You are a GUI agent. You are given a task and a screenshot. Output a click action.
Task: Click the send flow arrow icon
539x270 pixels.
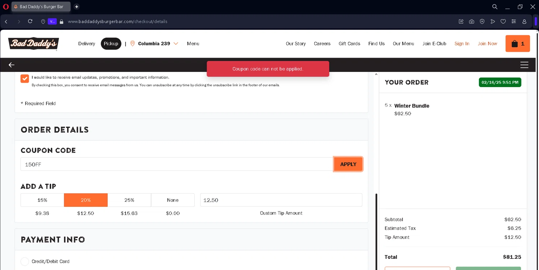tap(493, 22)
